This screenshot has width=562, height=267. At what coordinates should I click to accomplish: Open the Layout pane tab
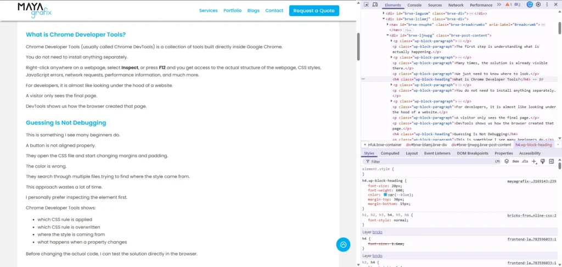pos(412,153)
